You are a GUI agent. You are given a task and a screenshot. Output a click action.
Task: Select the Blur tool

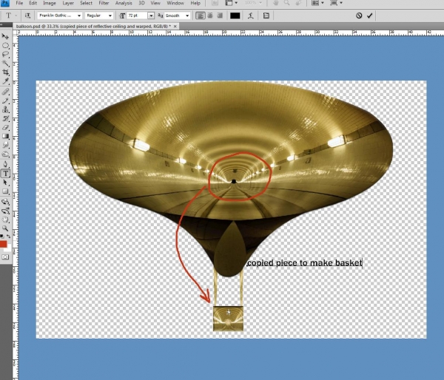click(5, 146)
